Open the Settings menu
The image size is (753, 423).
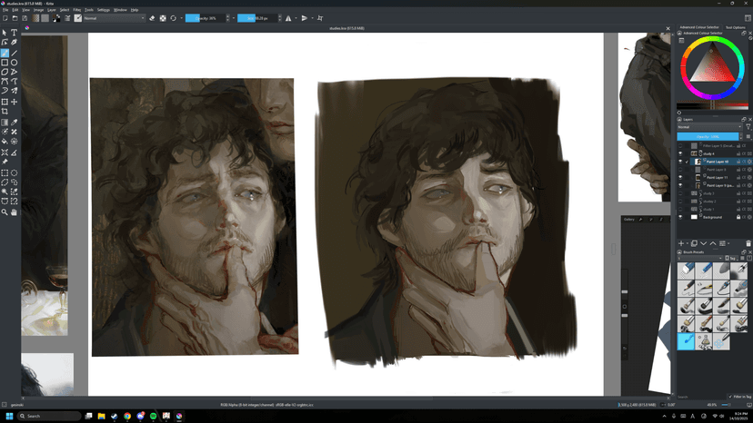(104, 10)
